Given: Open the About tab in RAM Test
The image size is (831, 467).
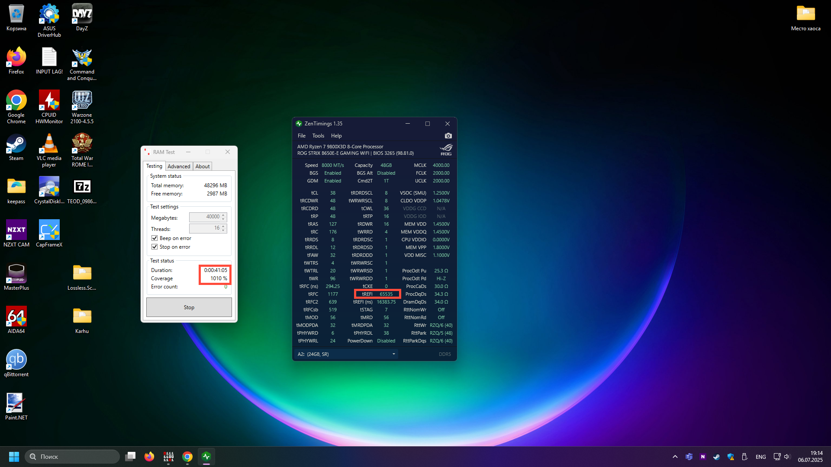Looking at the screenshot, I should 202,166.
